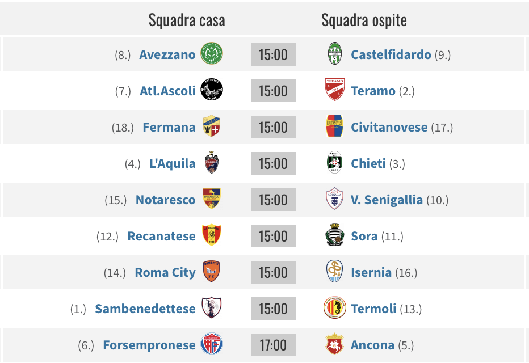
Task: Click the Recanatese shield logo
Action: tap(211, 236)
